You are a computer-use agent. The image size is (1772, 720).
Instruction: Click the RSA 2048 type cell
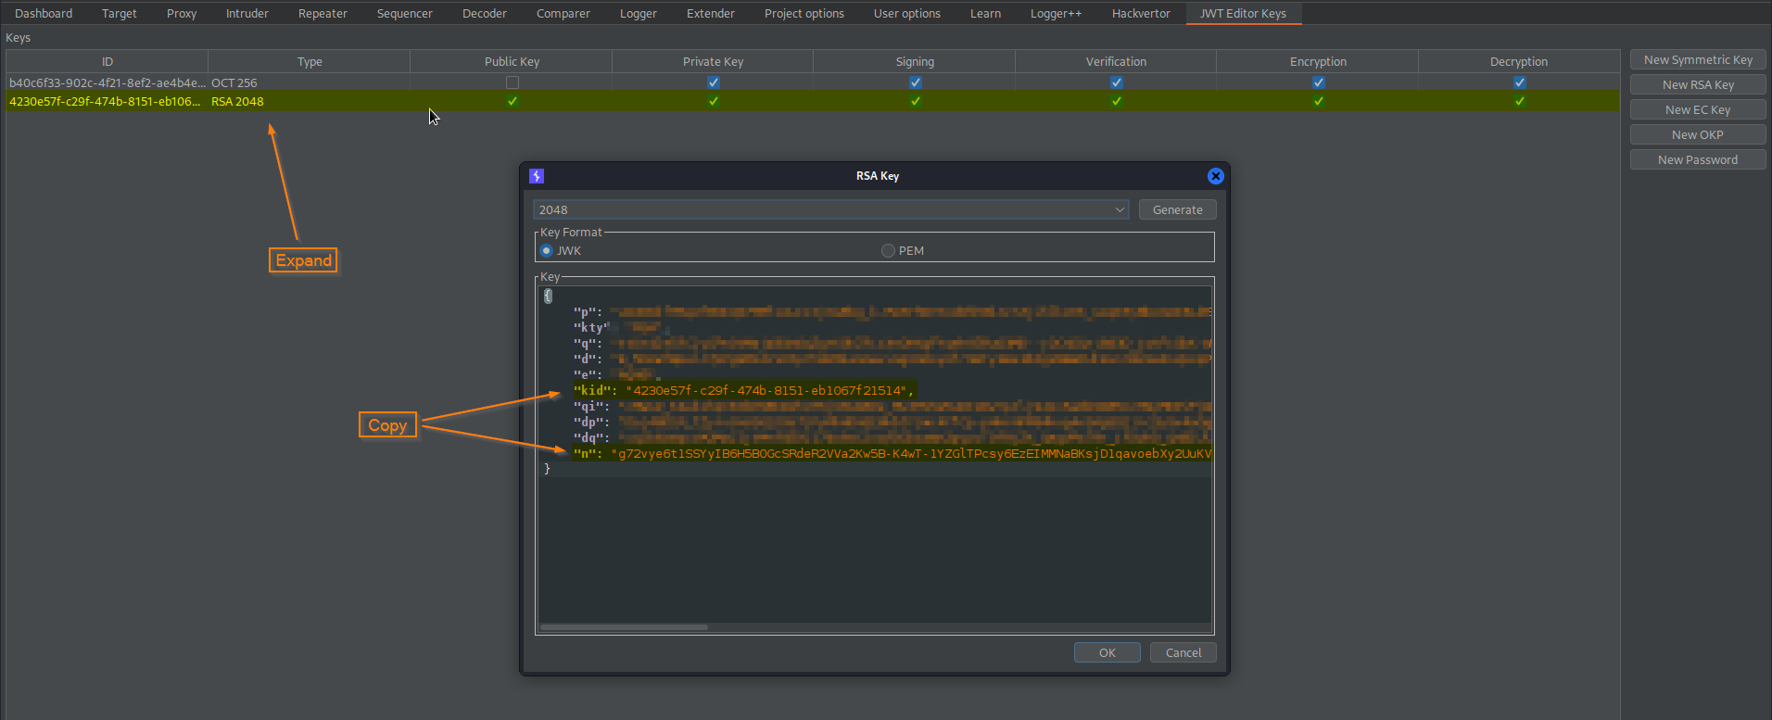310,101
